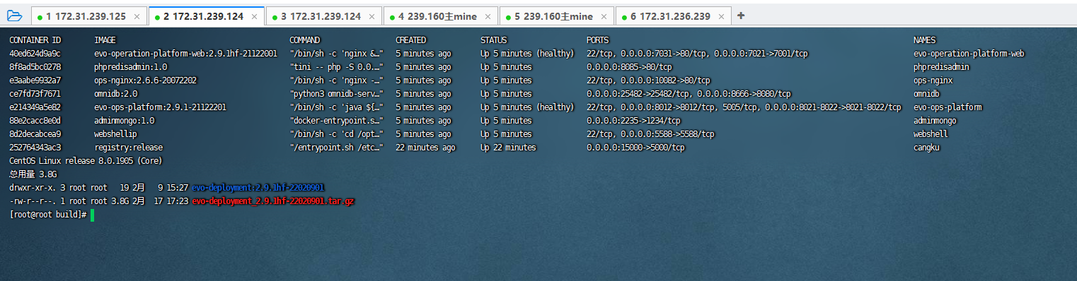Add a new tab with plus button
Image resolution: width=1077 pixels, height=281 pixels.
(x=741, y=16)
